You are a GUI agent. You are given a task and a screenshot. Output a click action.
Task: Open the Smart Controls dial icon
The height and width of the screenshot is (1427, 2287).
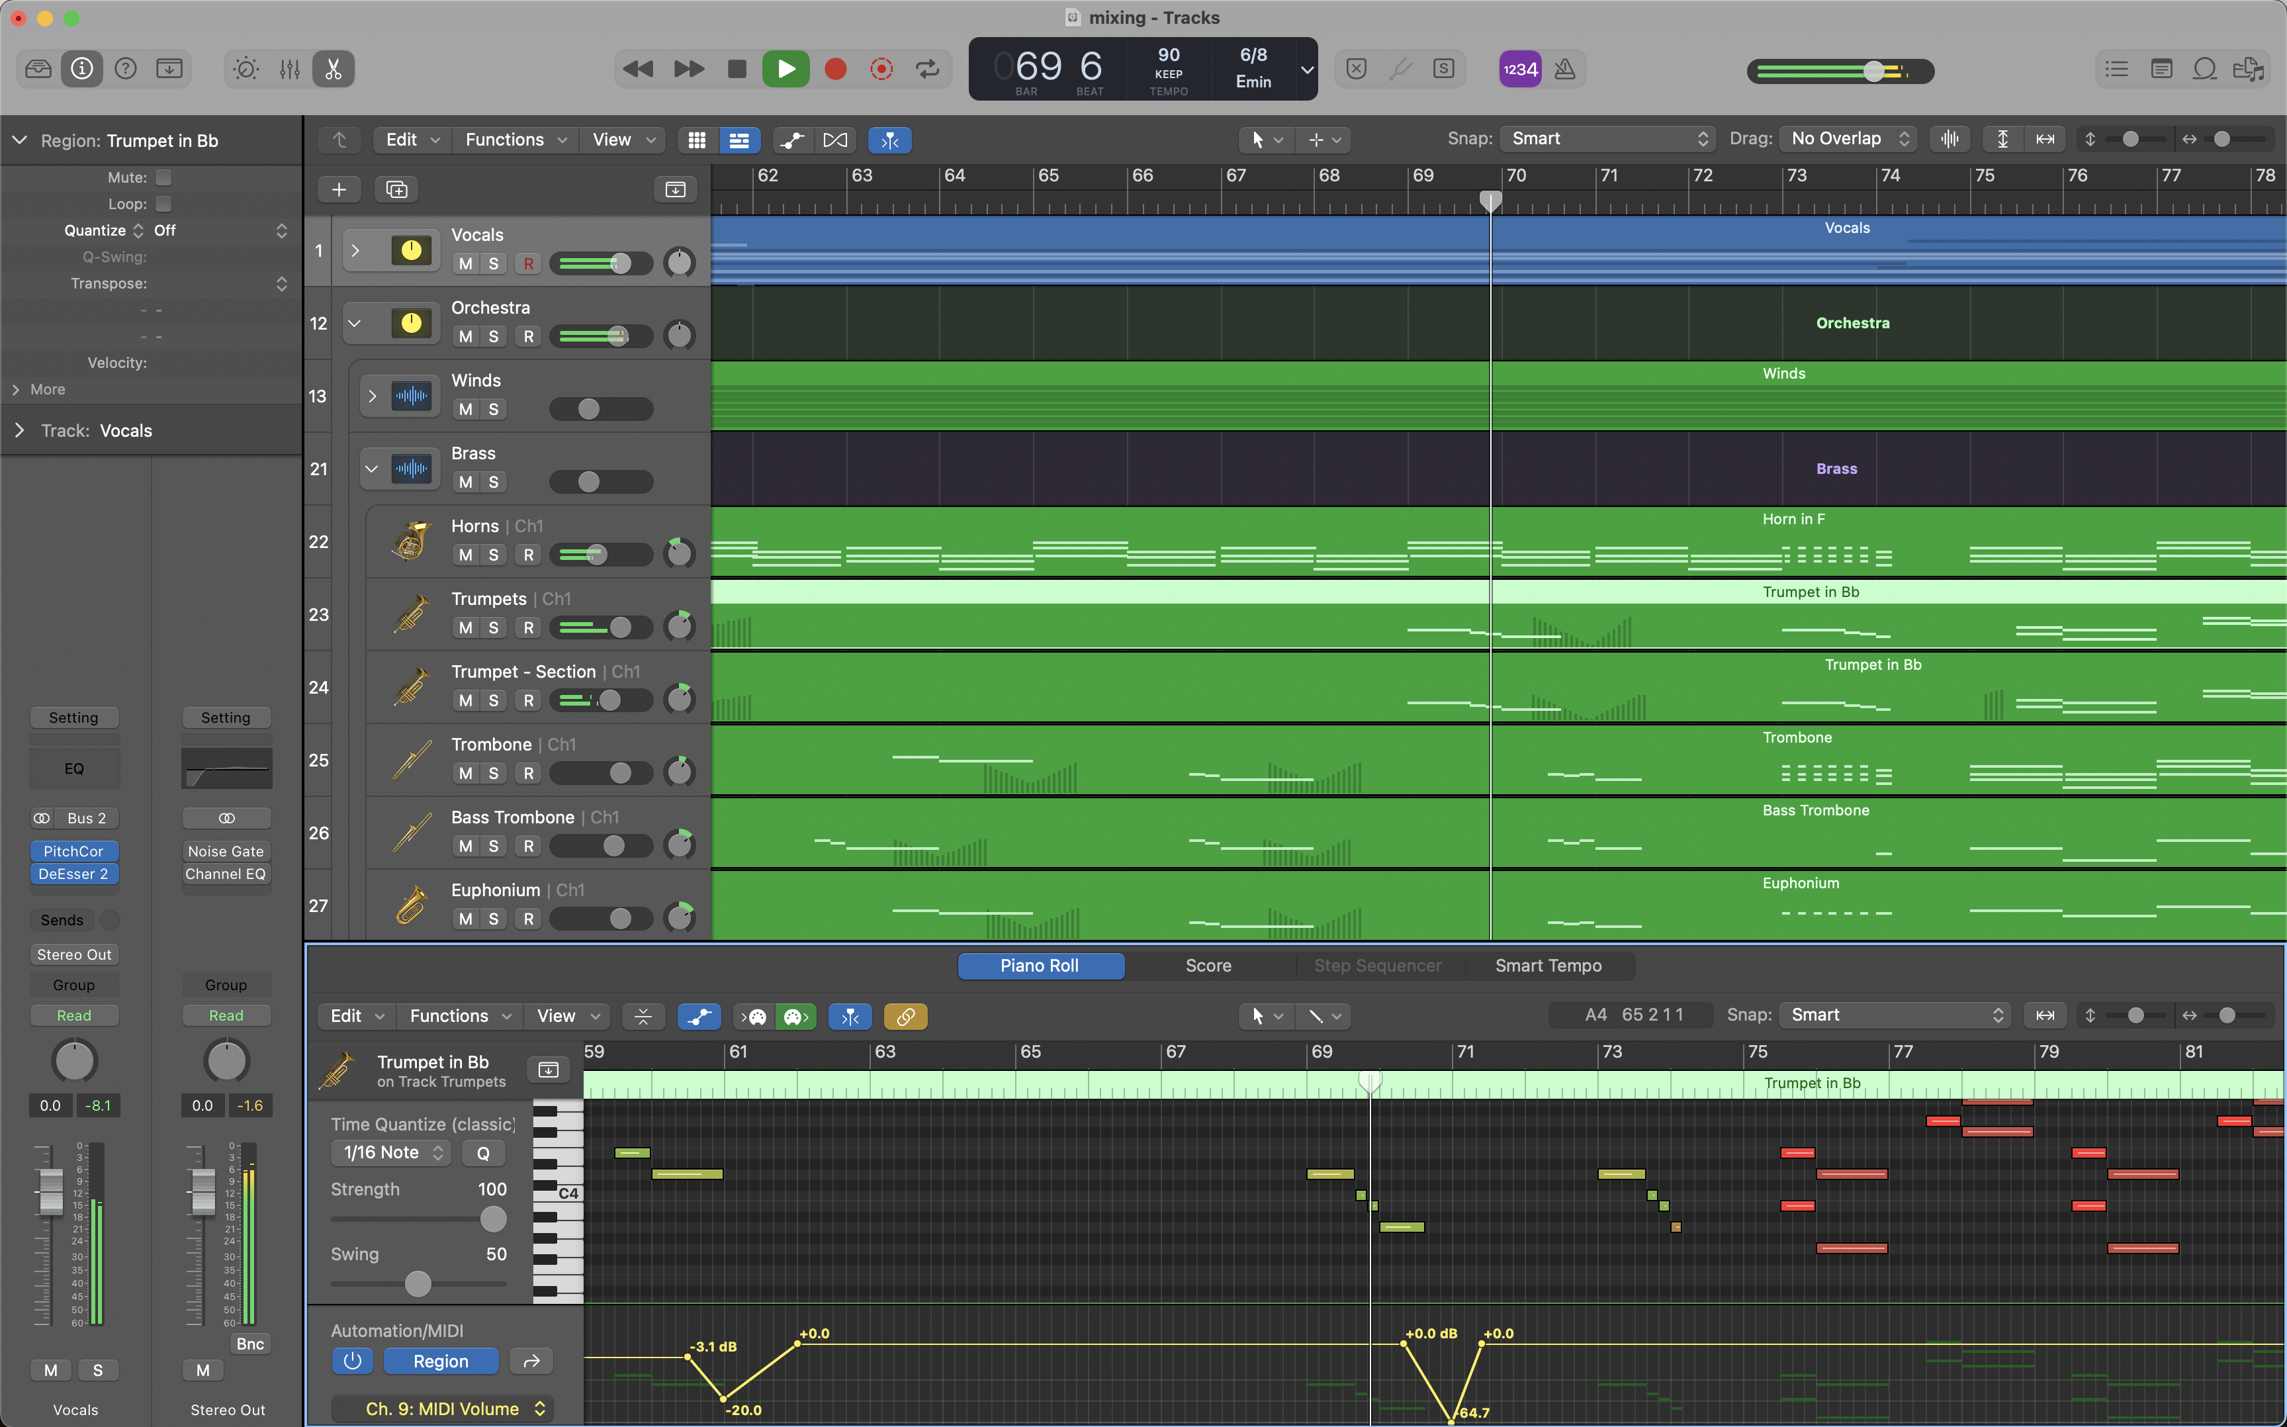pos(246,69)
